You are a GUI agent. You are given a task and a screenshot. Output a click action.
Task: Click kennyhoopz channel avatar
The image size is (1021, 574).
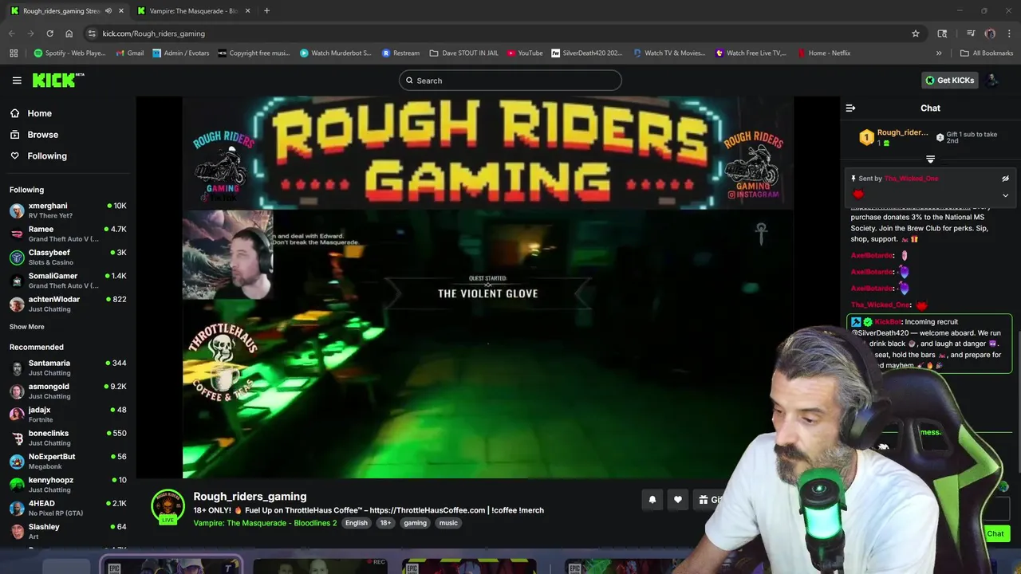pyautogui.click(x=17, y=485)
